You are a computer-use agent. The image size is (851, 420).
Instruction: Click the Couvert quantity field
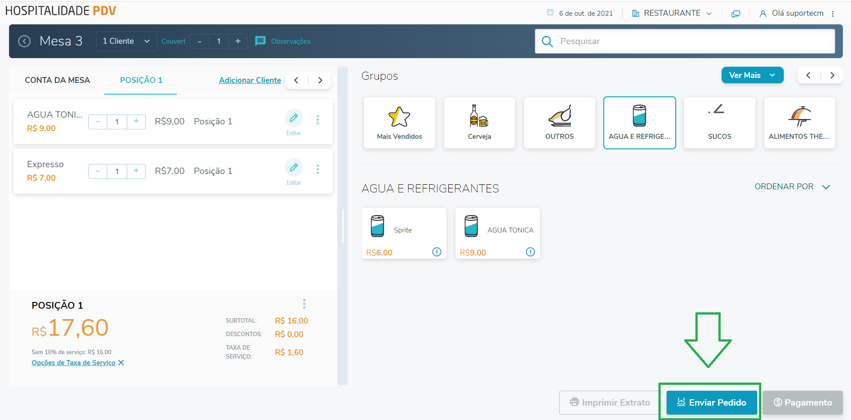[x=219, y=41]
